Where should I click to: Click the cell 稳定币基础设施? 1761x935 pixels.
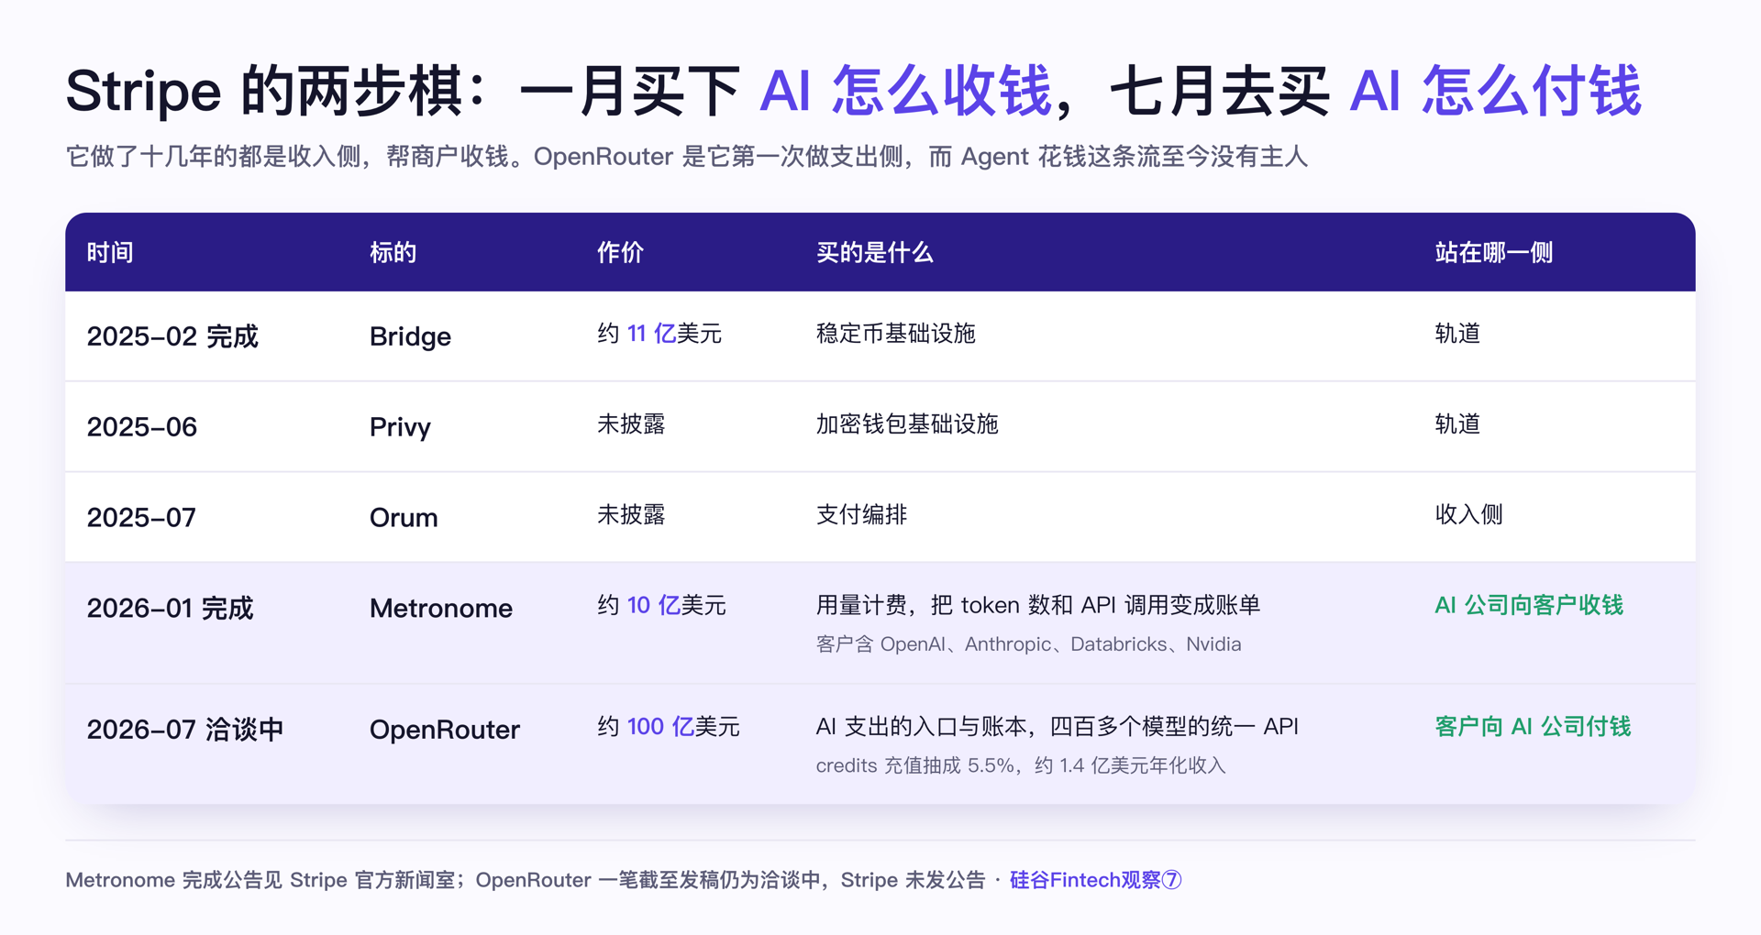click(895, 334)
